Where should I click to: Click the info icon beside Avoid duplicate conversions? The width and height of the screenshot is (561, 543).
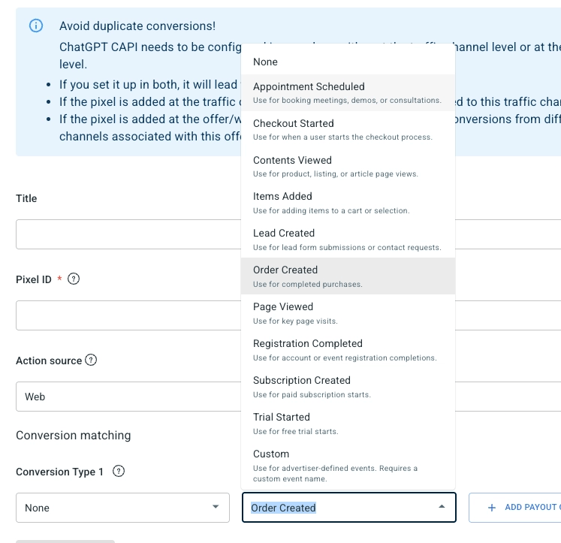pyautogui.click(x=36, y=26)
